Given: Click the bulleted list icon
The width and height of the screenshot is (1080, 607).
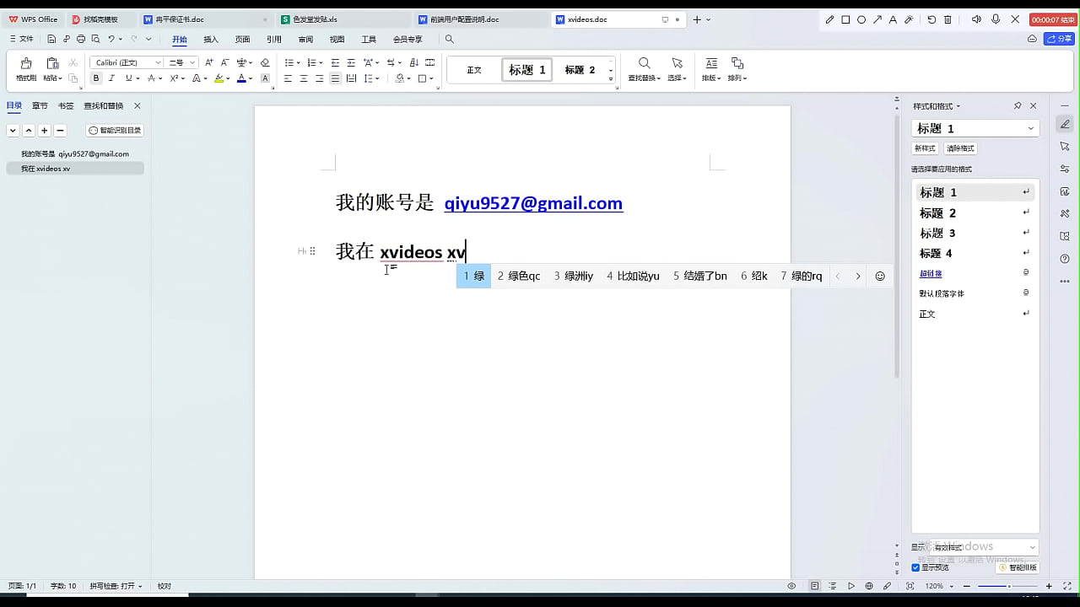Looking at the screenshot, I should 289,62.
